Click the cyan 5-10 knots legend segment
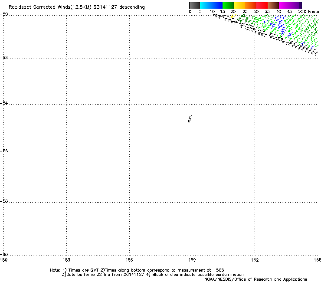The image size is (321, 282). click(x=206, y=5)
